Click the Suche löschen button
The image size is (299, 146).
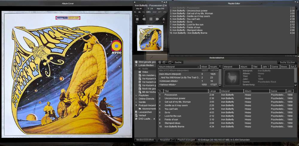(287, 62)
